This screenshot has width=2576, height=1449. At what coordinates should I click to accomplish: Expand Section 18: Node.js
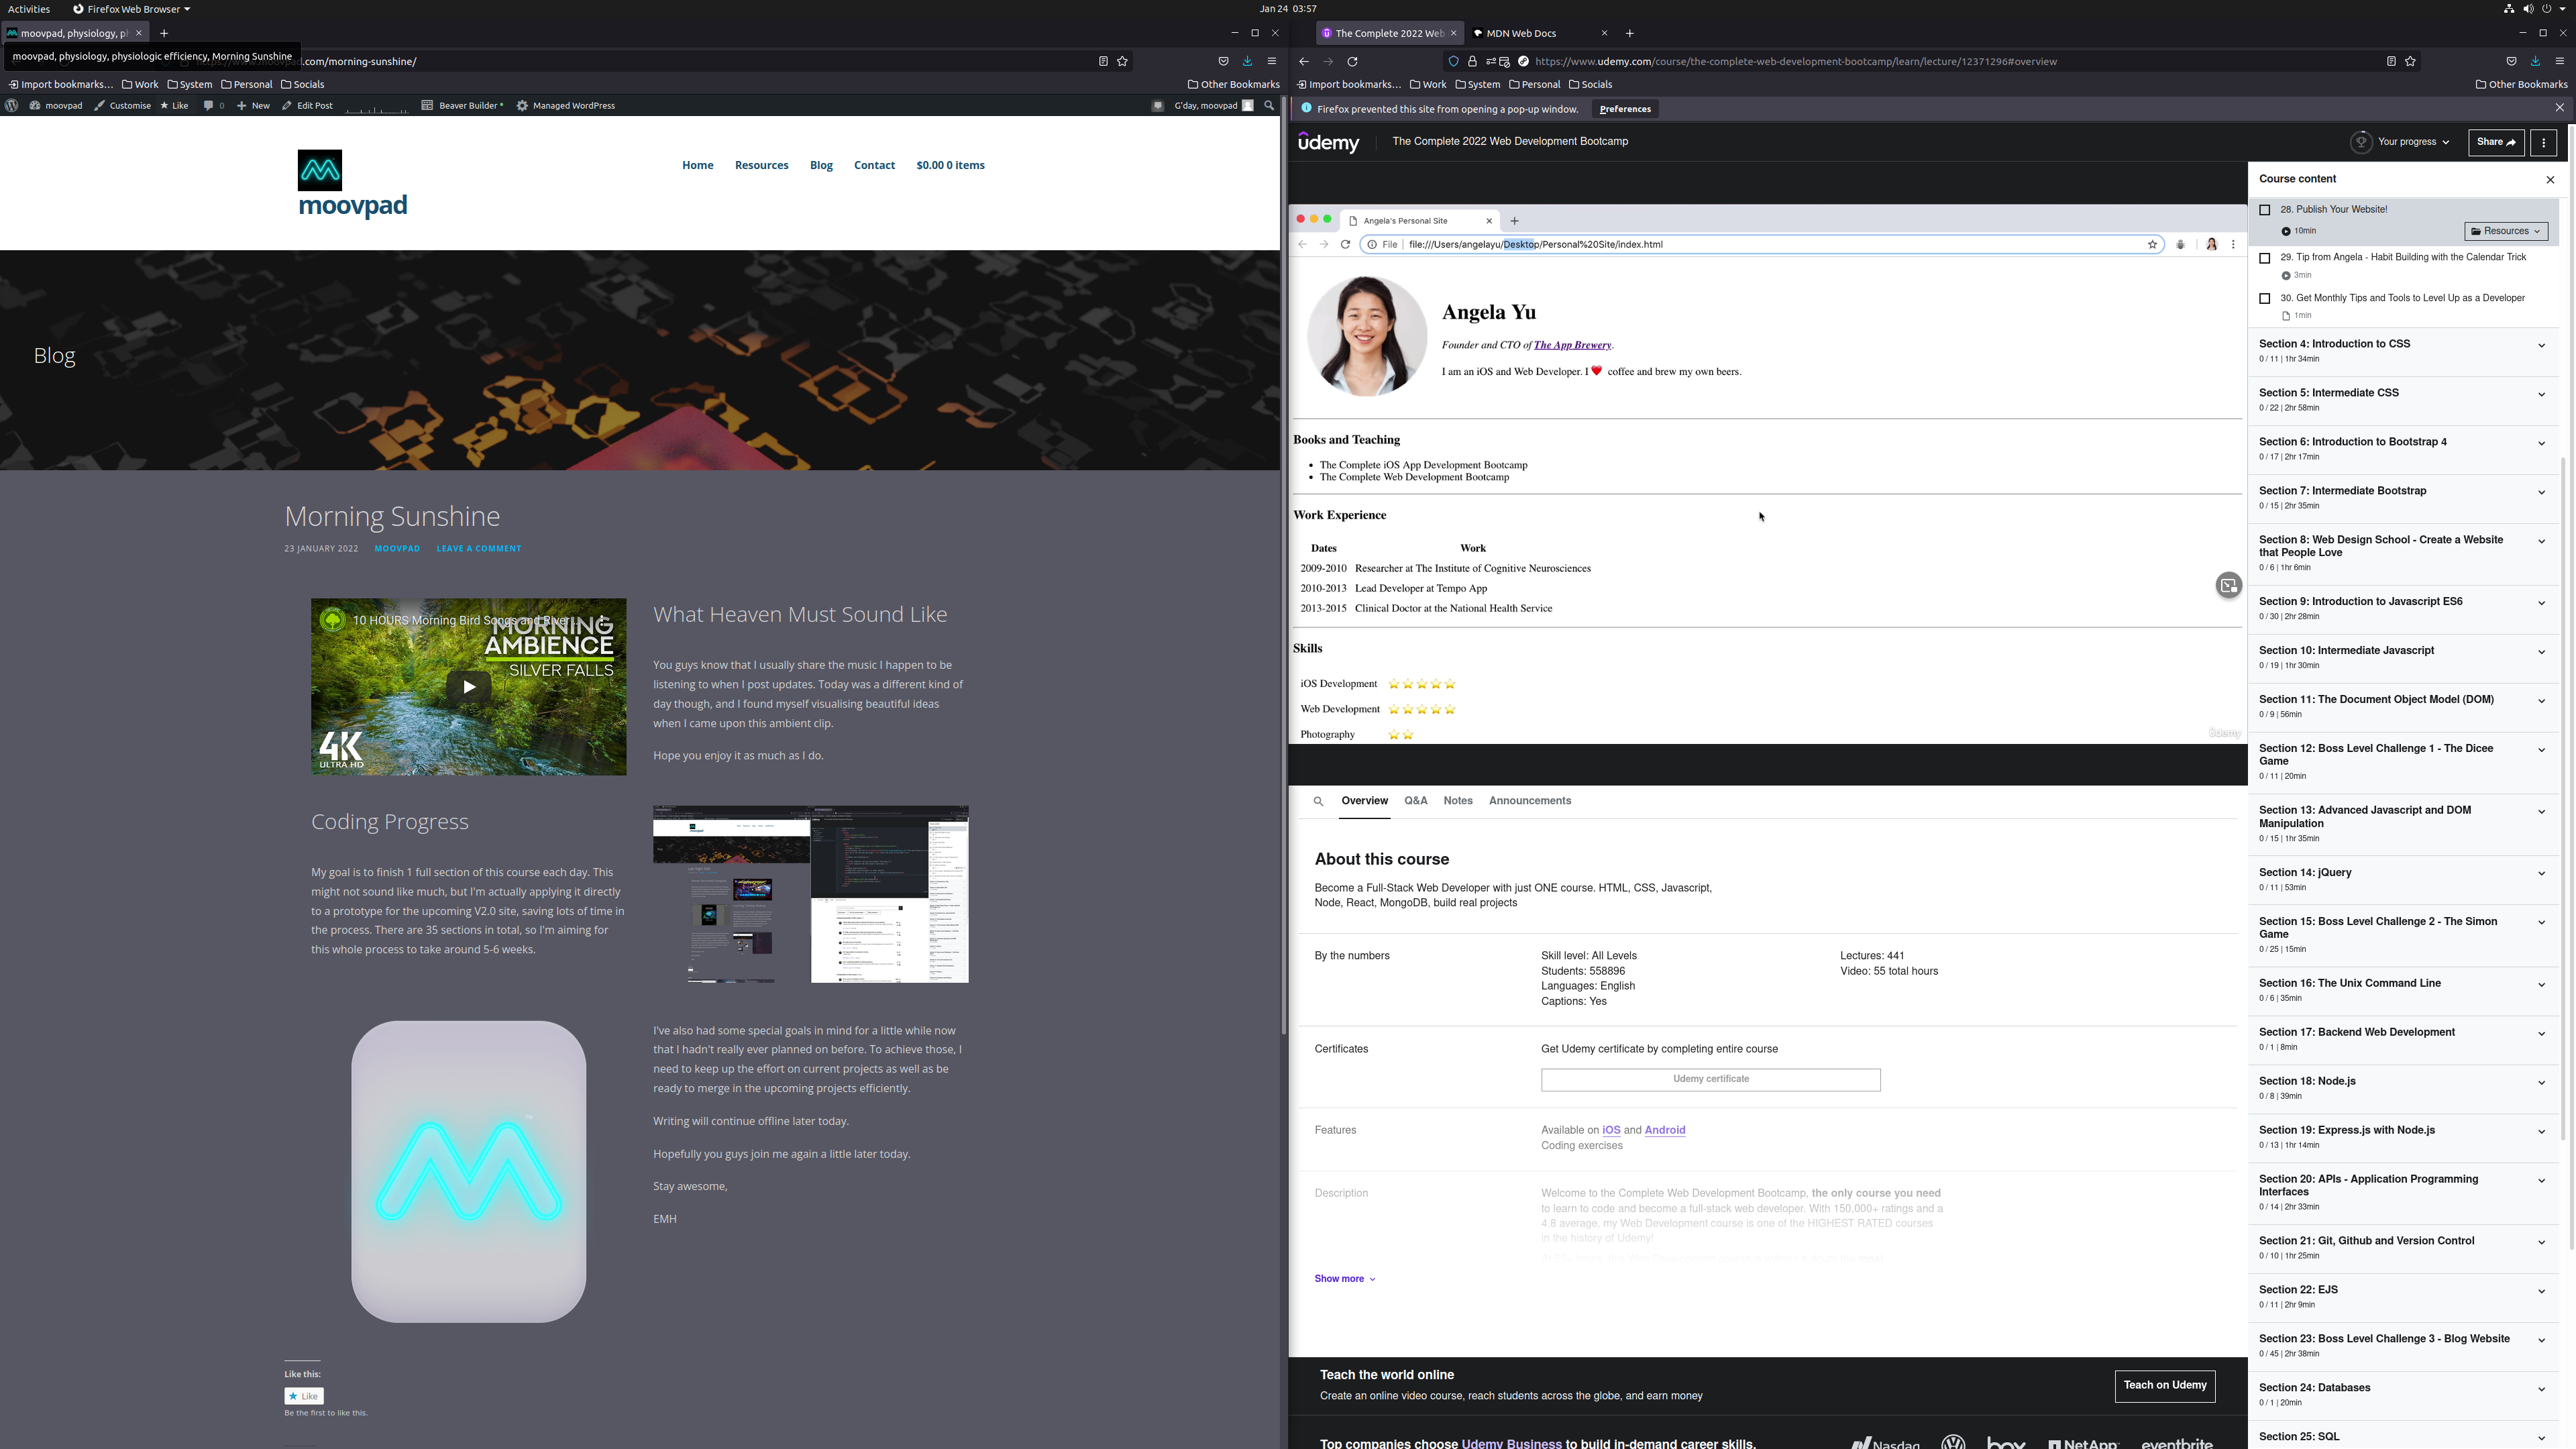click(x=2403, y=1089)
